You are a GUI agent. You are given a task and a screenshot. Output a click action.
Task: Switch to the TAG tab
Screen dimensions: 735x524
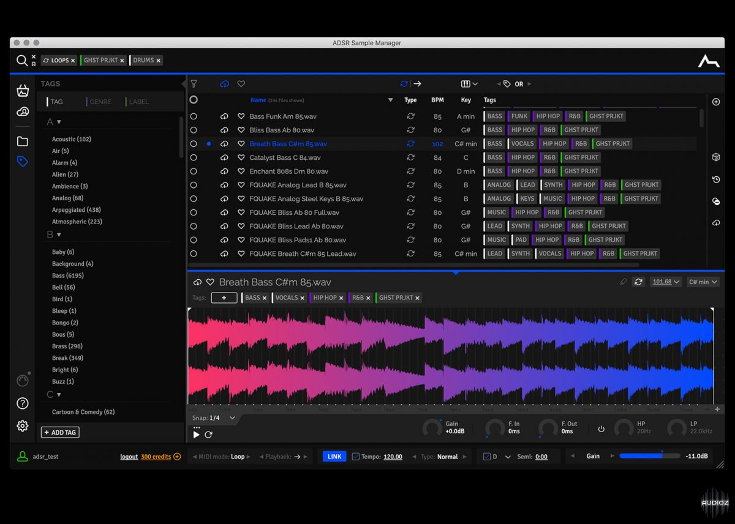coord(56,102)
